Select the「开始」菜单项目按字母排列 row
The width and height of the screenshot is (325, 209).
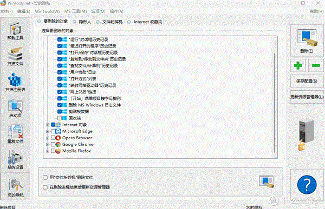coord(95,98)
